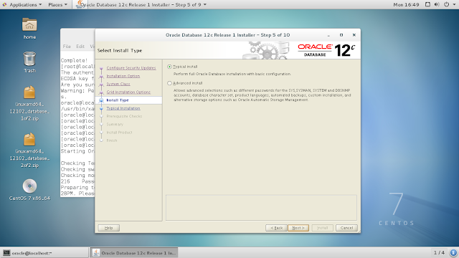459x258 pixels.
Task: Select the Install Type step
Action: [x=118, y=100]
